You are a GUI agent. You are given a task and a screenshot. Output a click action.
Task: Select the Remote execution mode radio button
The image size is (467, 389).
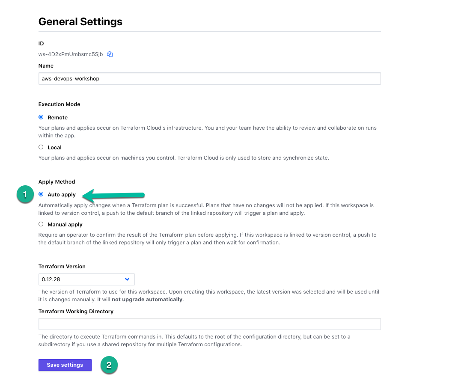[x=41, y=117]
